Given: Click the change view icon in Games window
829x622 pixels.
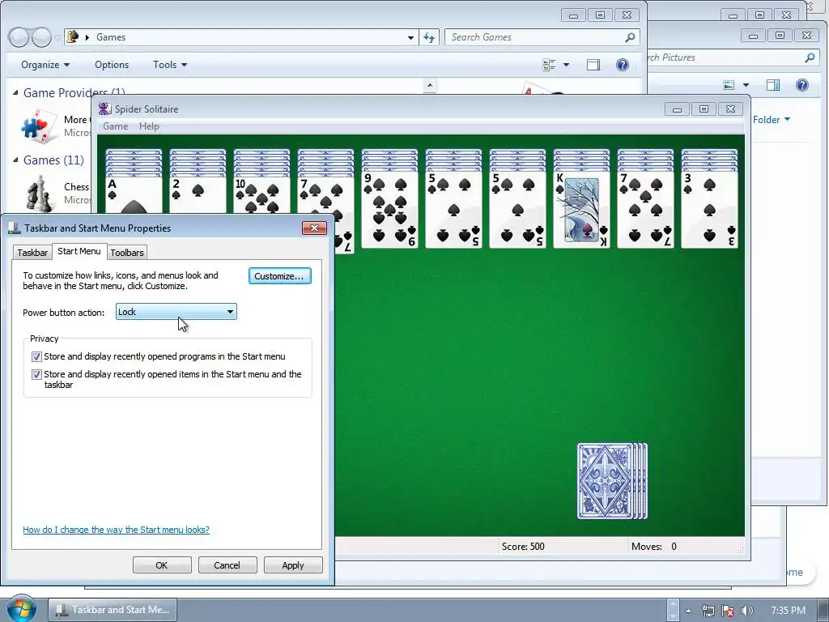Looking at the screenshot, I should point(549,65).
